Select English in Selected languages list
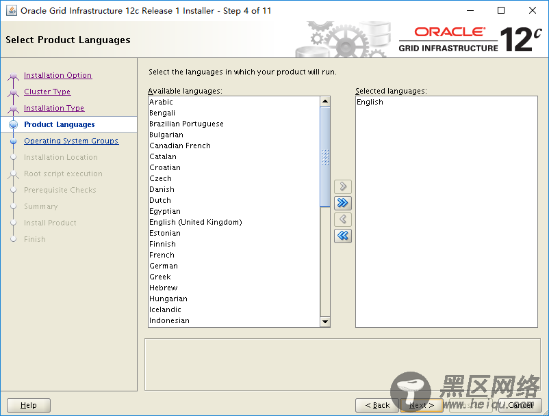549x416 pixels. (446, 102)
